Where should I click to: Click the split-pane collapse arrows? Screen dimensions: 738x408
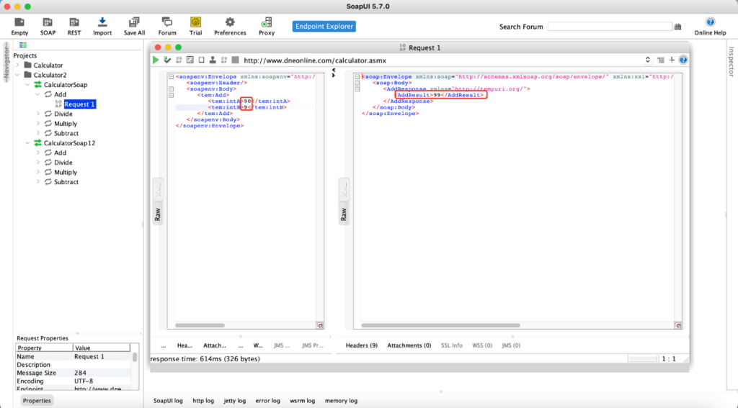333,73
